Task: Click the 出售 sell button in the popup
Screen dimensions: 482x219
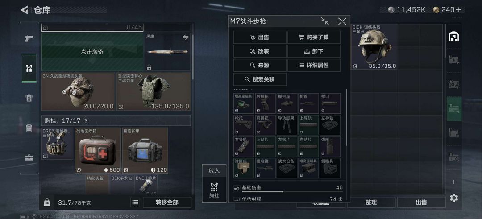Action: click(260, 37)
